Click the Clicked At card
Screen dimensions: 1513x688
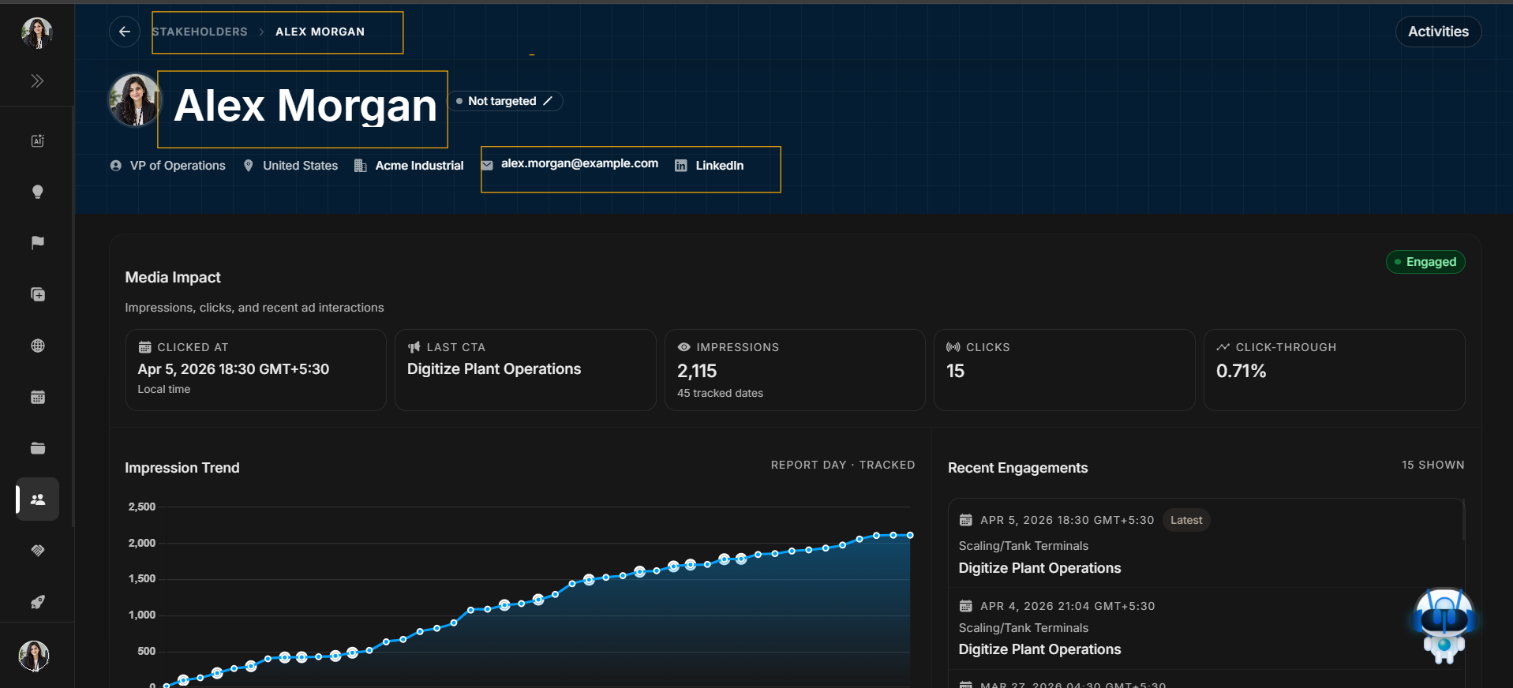point(256,370)
